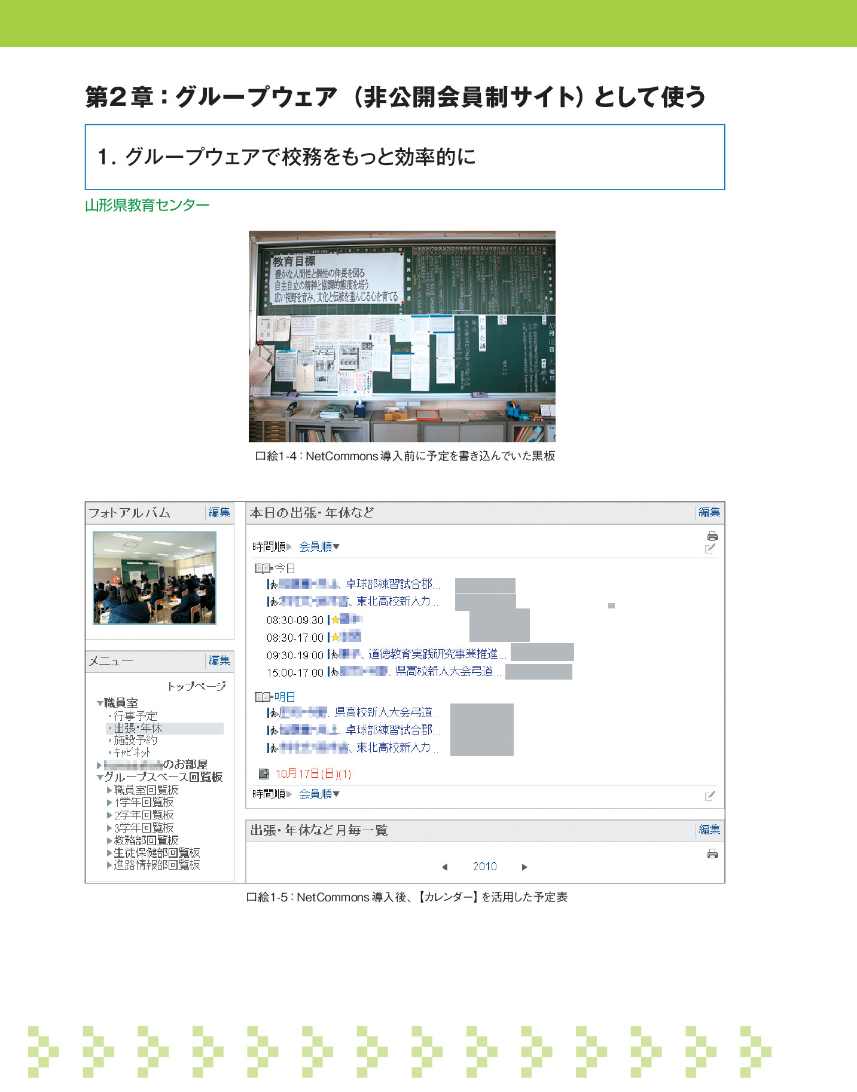
Task: Expand the 2学年回覧板 arrow
Action: (109, 815)
